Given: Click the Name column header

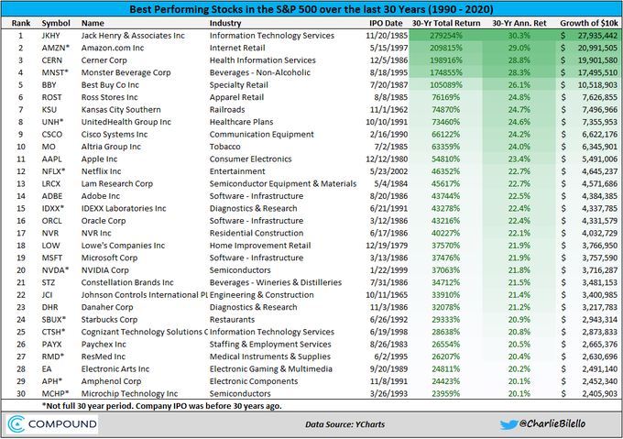Looking at the screenshot, I should tap(93, 23).
